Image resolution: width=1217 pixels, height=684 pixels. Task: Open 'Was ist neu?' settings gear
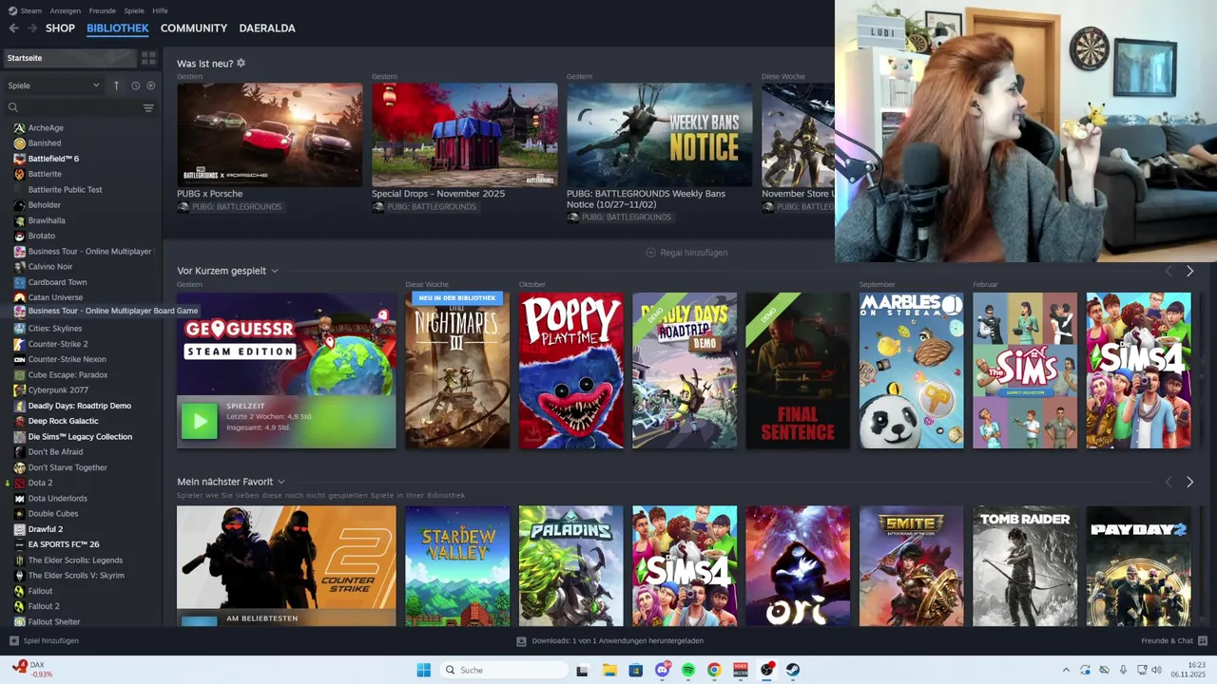pyautogui.click(x=241, y=64)
